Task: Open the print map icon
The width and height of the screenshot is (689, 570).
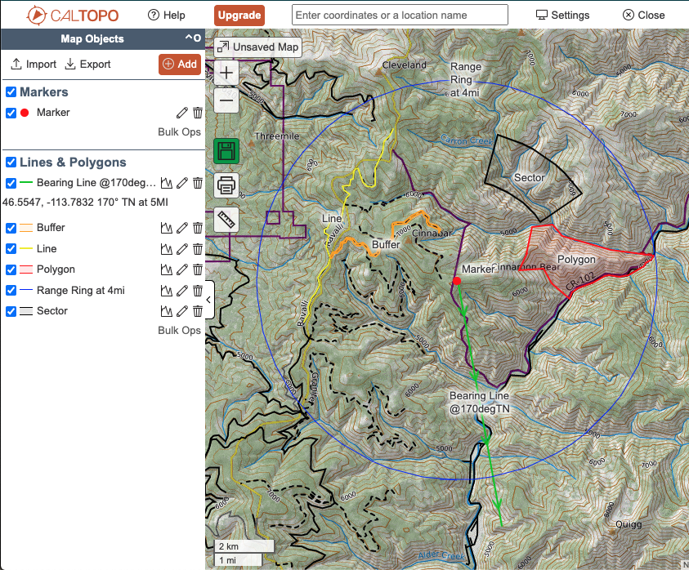Action: (x=226, y=185)
